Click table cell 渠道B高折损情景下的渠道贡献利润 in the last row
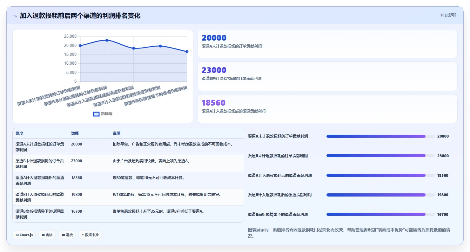Screen dimensions: 470x252 pos(40,214)
